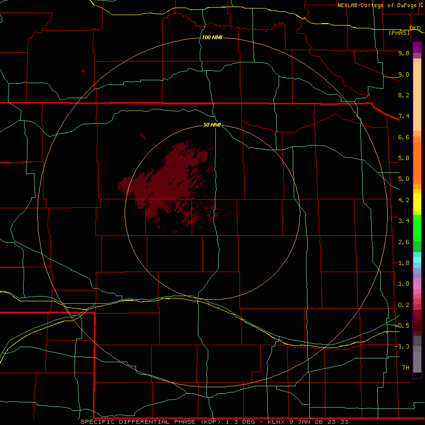Pick the dark orange band of the color bar
Viewport: 425px width, 425px height.
(x=417, y=163)
